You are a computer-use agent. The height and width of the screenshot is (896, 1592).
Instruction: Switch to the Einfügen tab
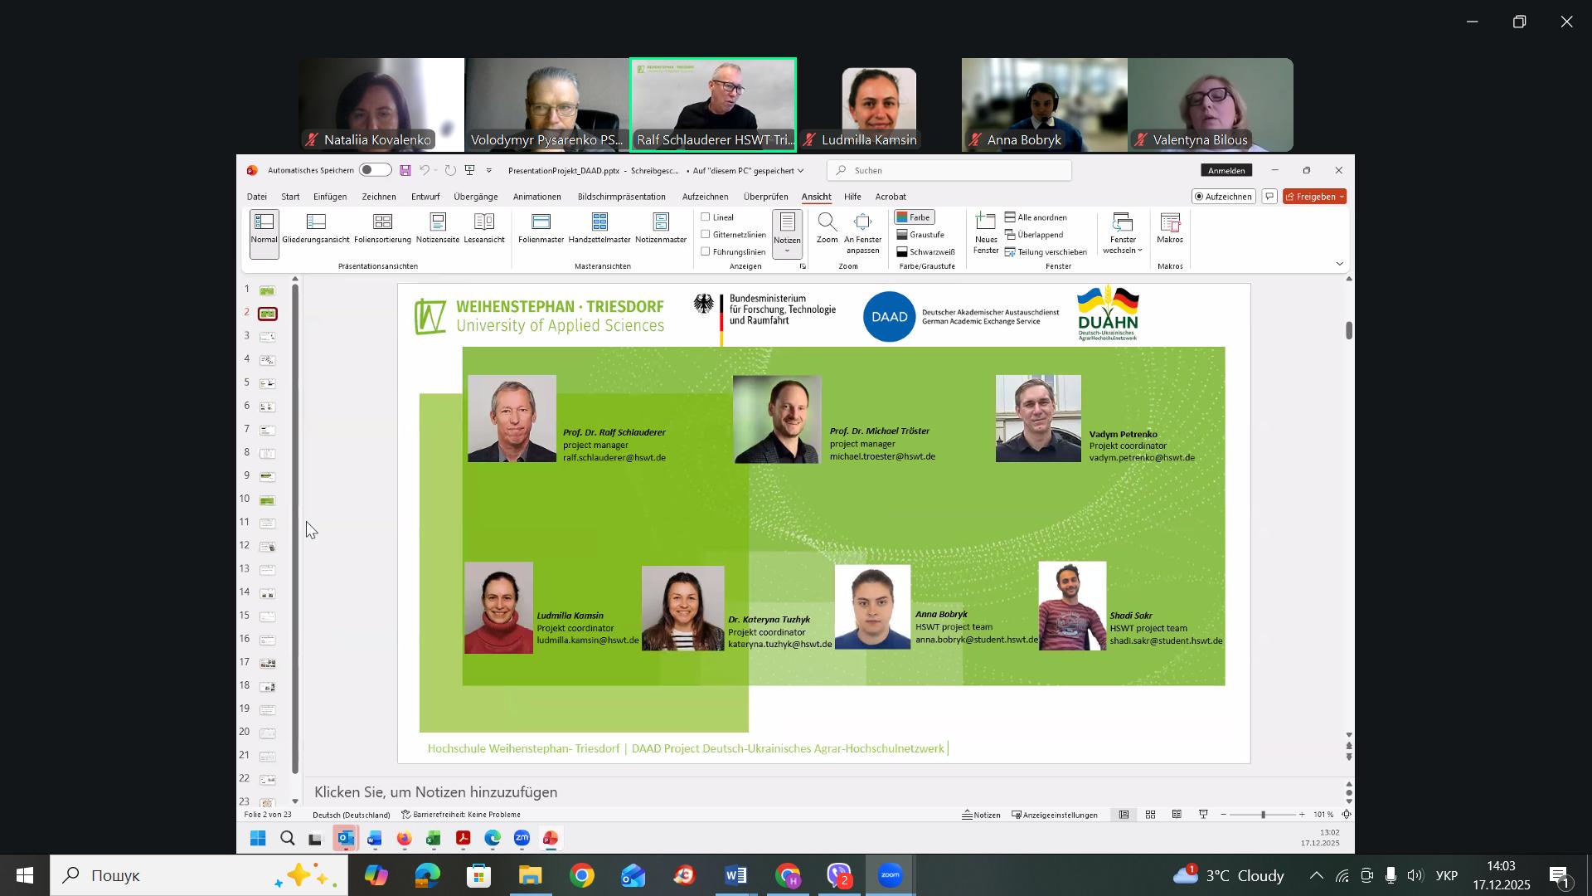coord(330,197)
